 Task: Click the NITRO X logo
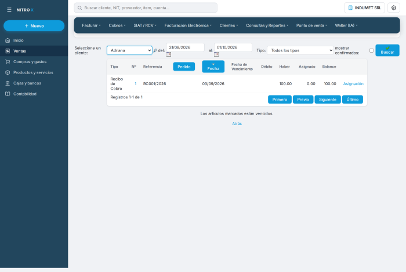click(25, 10)
